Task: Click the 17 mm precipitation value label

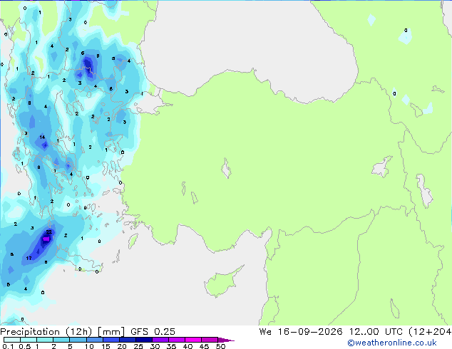Action: pos(29,258)
